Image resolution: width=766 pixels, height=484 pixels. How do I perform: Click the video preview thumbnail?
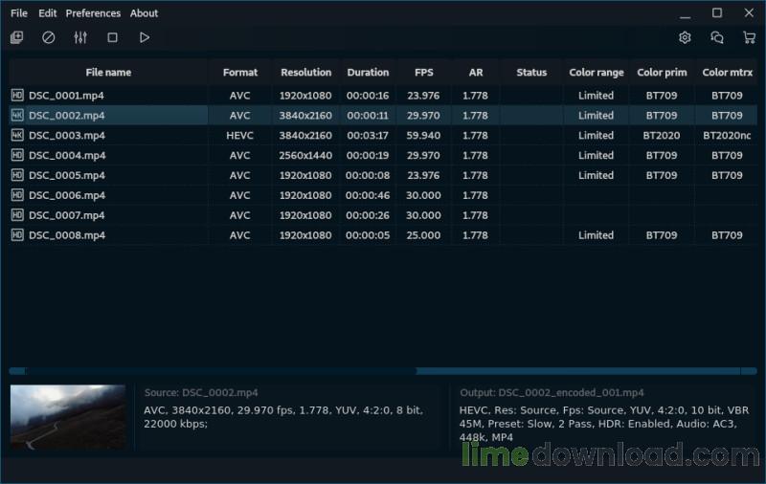pyautogui.click(x=68, y=417)
